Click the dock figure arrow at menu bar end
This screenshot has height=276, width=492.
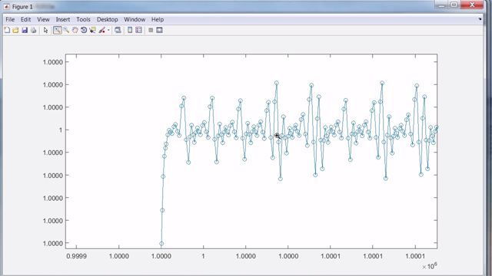coord(480,19)
